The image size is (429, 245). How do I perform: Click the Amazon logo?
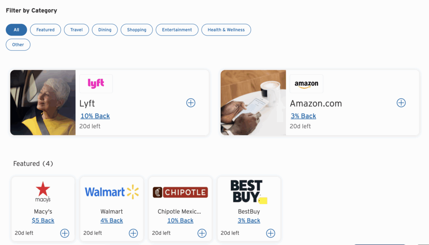[x=306, y=84]
